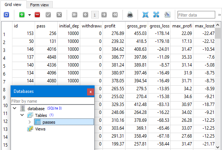This screenshot has height=150, width=222.
Task: Go to next page of data
Action: (x=104, y=15)
